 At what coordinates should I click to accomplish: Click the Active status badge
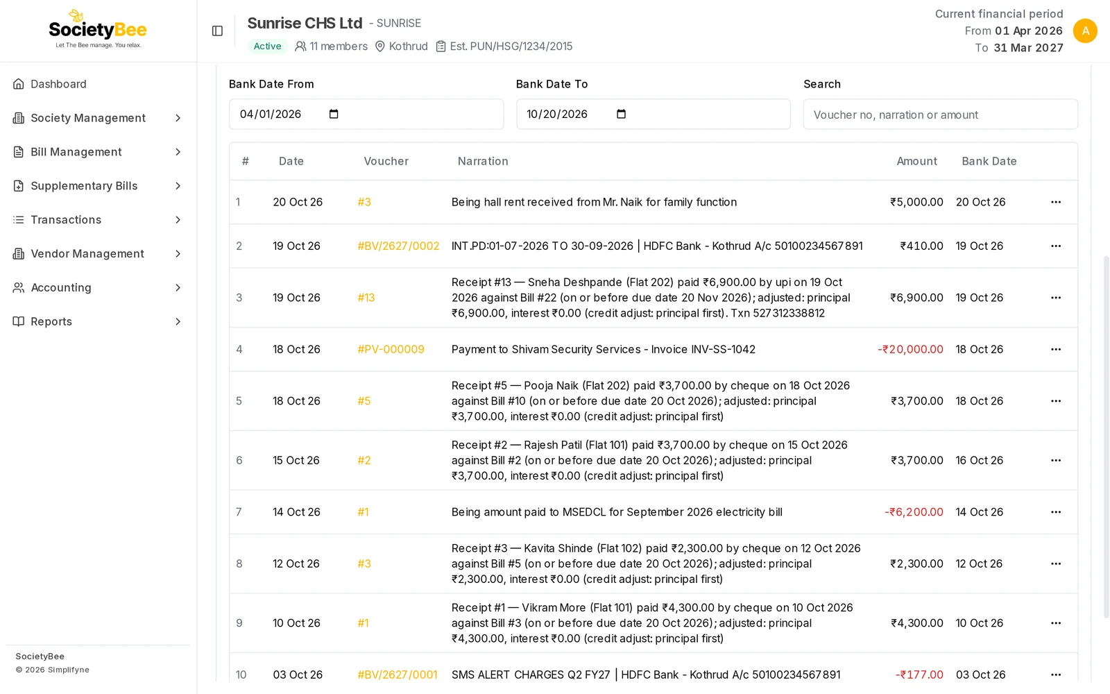(x=267, y=46)
